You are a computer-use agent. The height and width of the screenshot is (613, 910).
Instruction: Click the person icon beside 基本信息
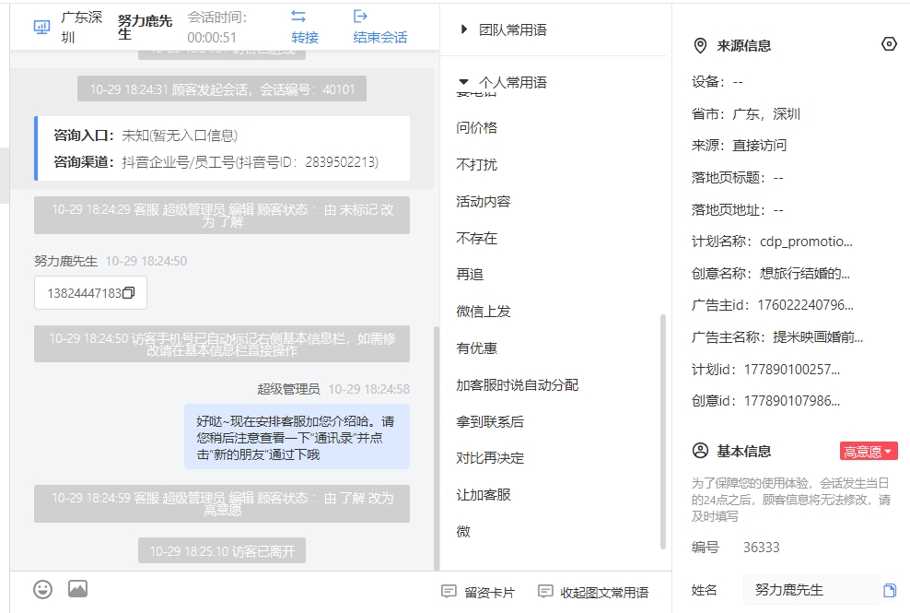[701, 451]
